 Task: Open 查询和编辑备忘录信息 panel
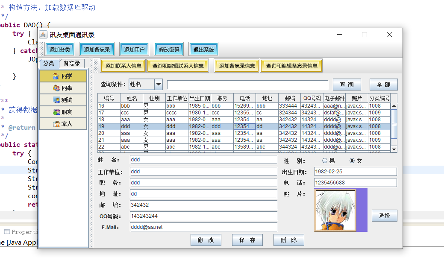(291, 66)
